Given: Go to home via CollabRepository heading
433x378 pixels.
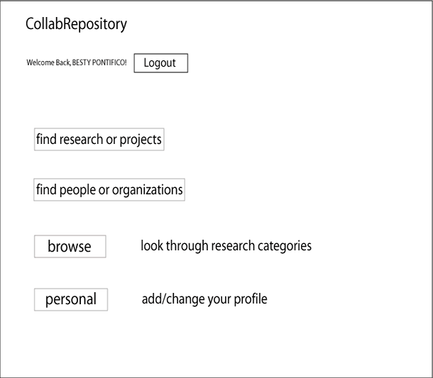Looking at the screenshot, I should 76,24.
